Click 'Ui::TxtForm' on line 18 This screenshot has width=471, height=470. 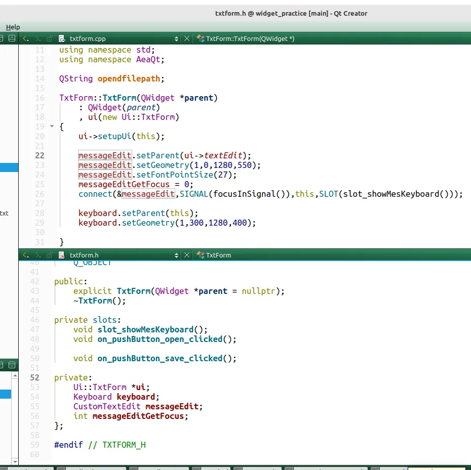(x=148, y=117)
